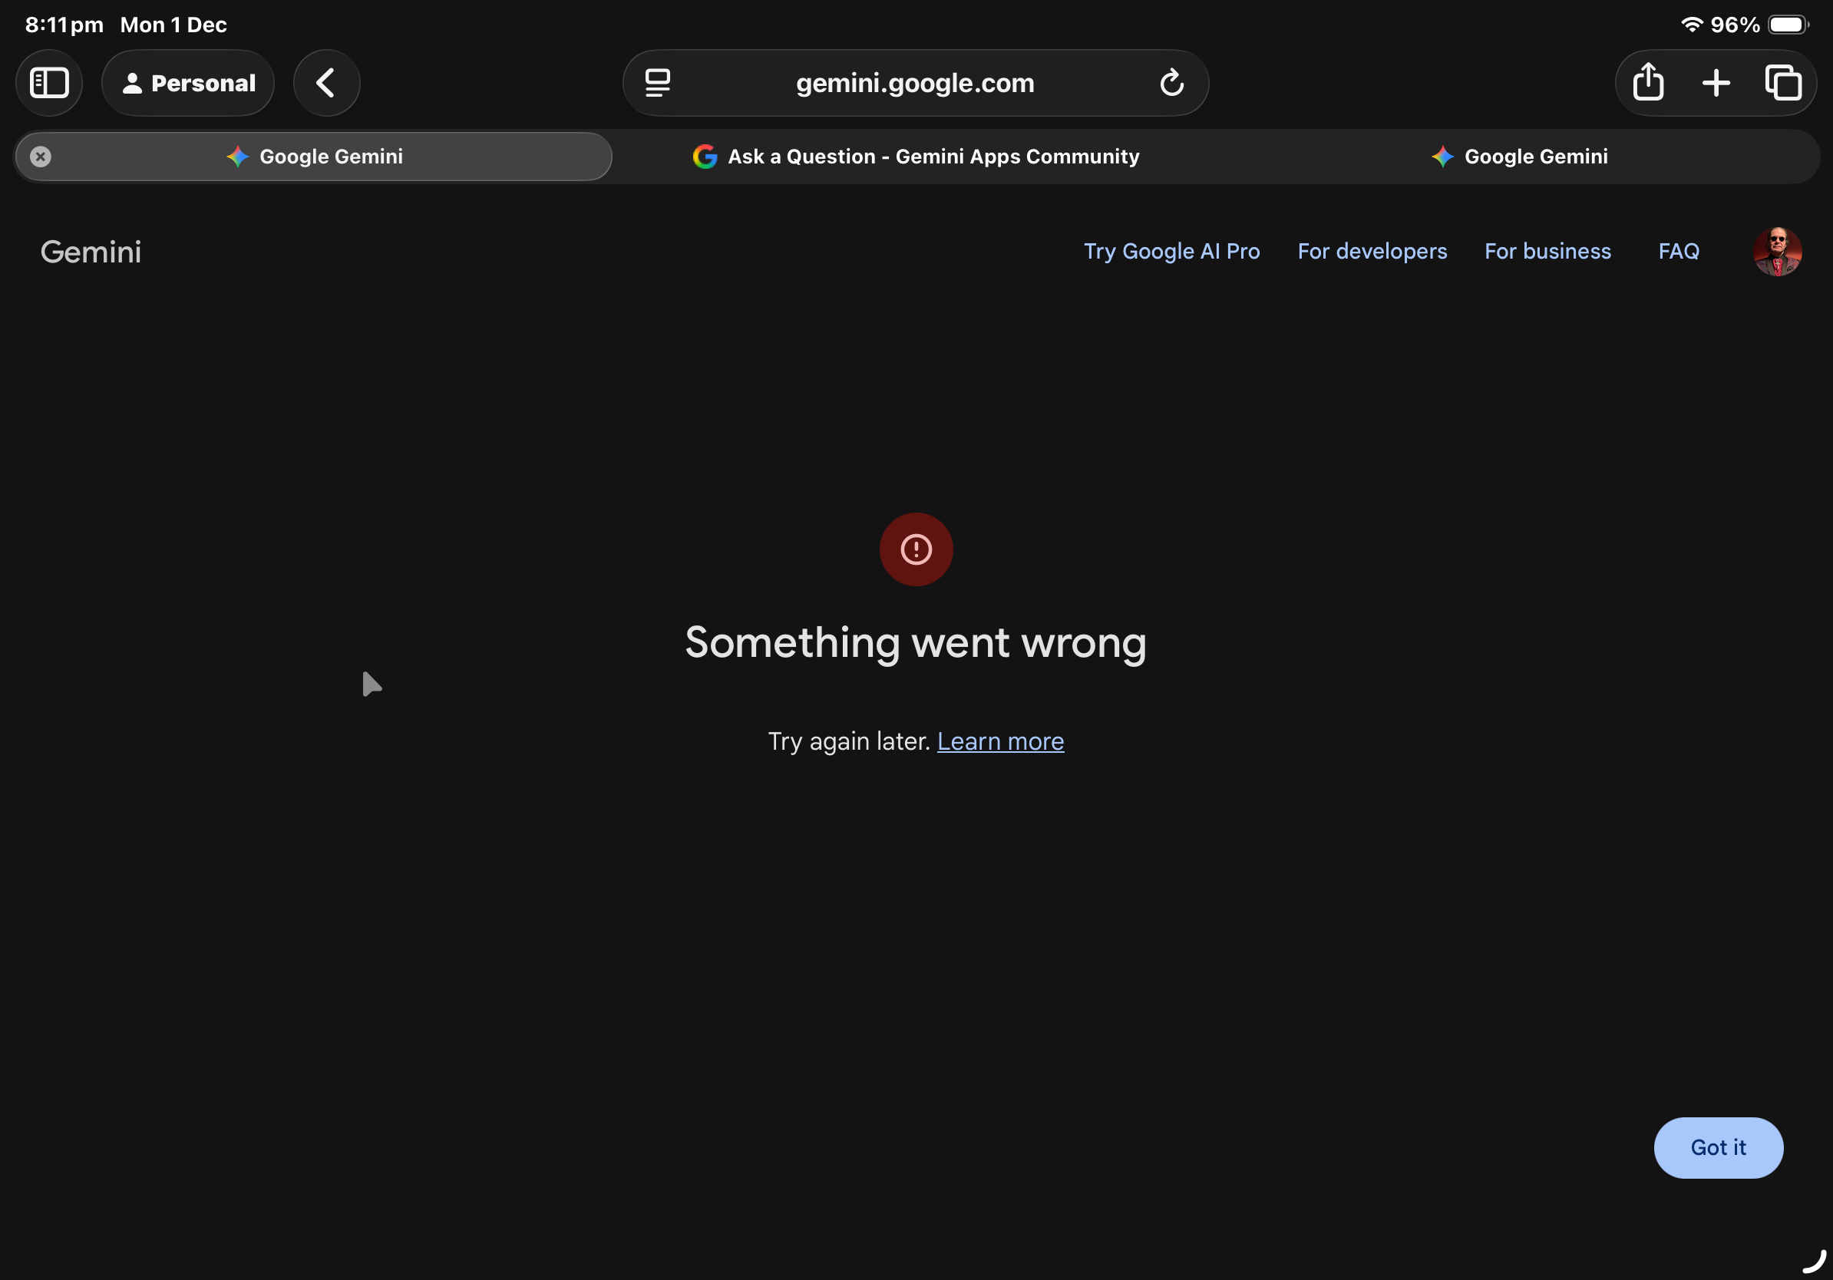Viewport: 1833px width, 1280px height.
Task: Open the Personal profile switcher
Action: 188,83
